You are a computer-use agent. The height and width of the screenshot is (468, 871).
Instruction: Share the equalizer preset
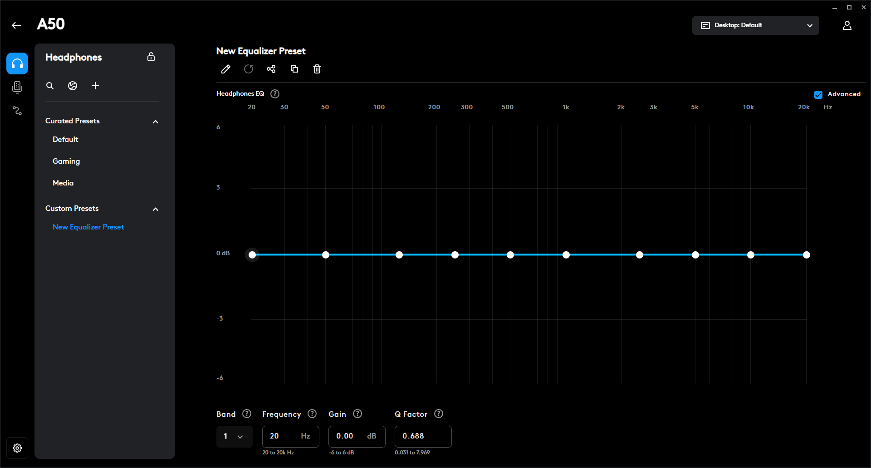point(271,69)
